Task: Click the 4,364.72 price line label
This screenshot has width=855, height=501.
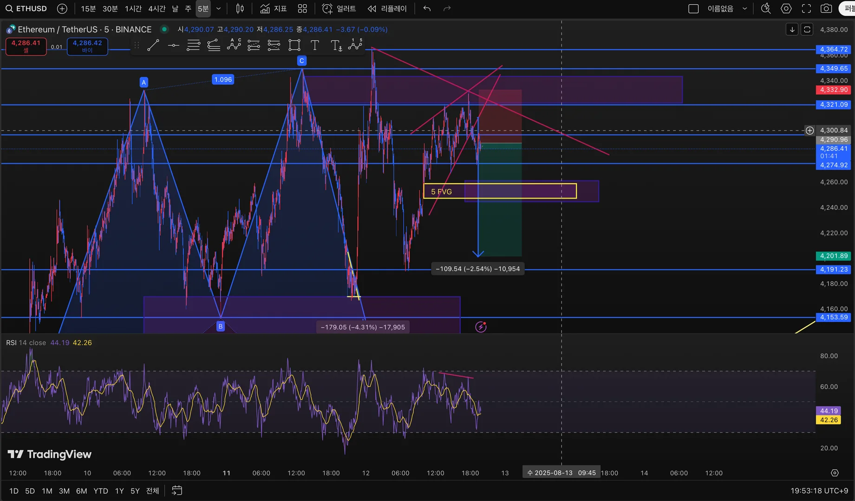Action: click(834, 49)
